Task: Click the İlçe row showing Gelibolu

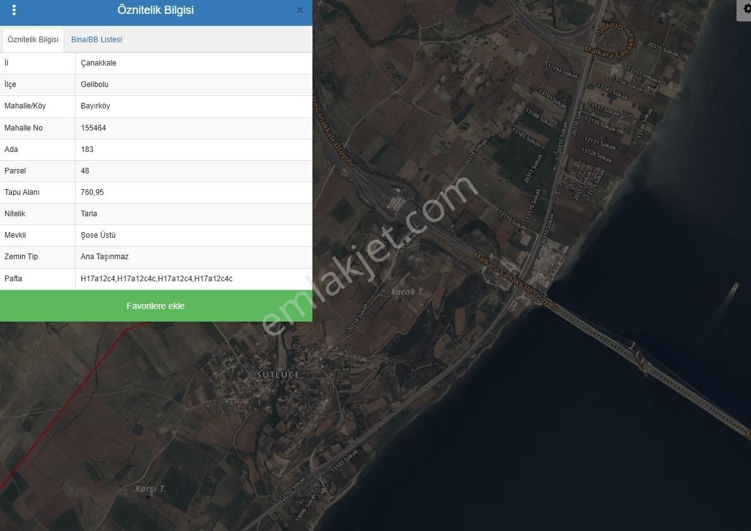Action: 95,84
